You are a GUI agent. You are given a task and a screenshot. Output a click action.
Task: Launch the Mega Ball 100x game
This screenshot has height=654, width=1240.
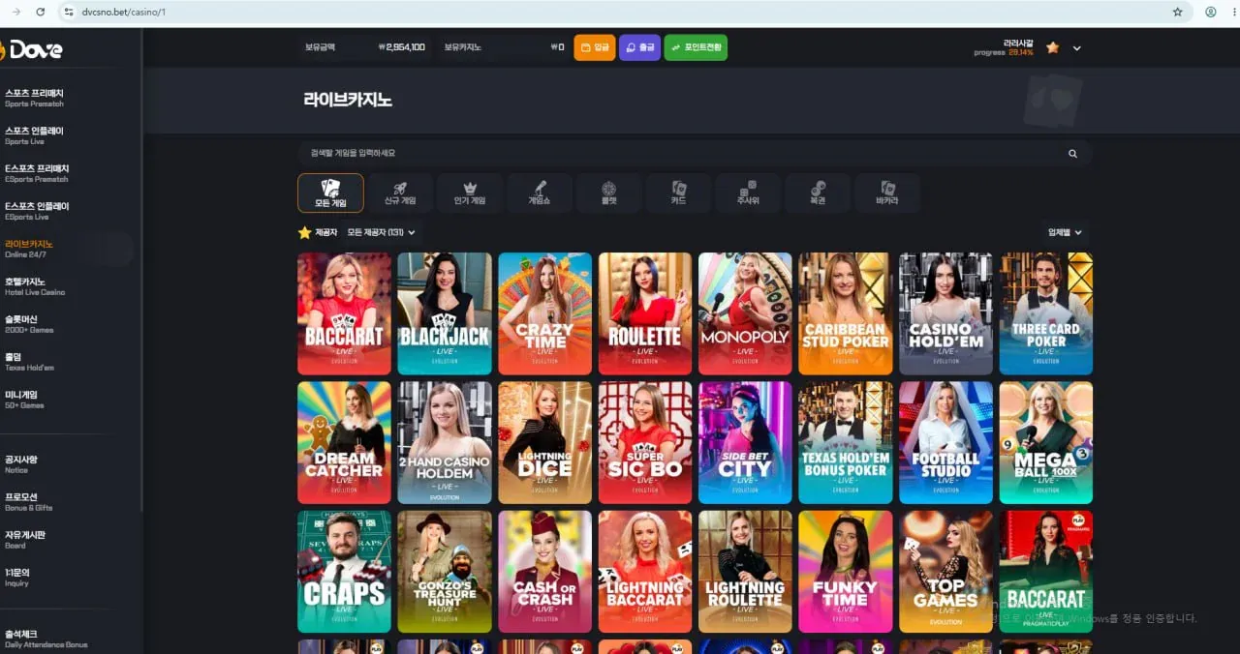(x=1046, y=442)
